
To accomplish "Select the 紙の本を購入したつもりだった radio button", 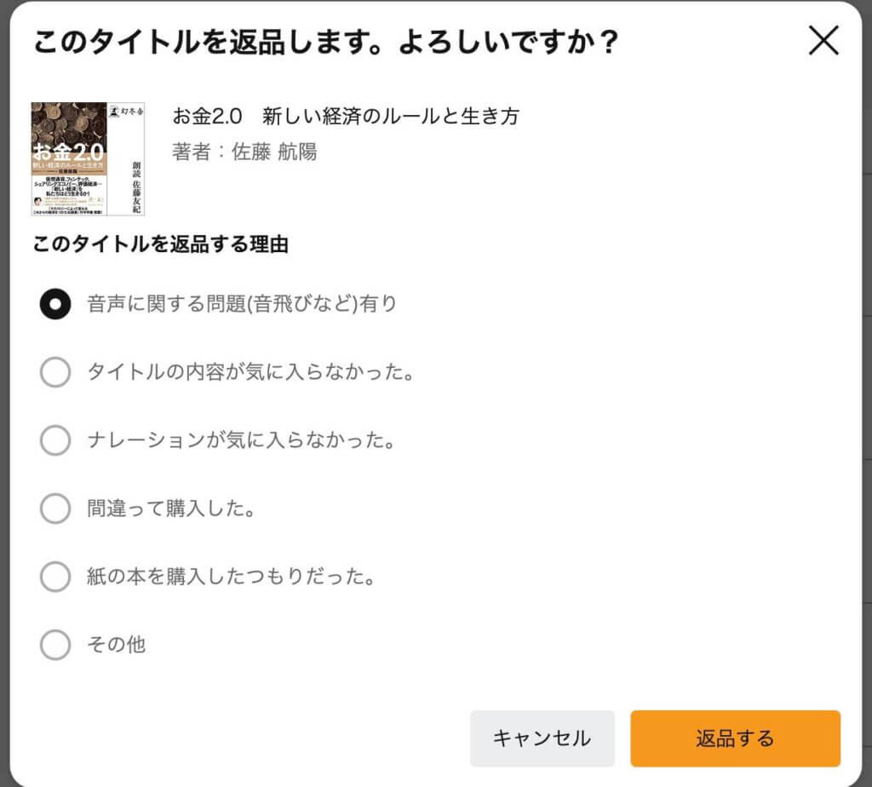I will point(55,577).
